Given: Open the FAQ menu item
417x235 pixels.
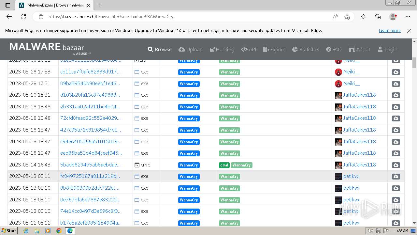Looking at the screenshot, I should 334,50.
